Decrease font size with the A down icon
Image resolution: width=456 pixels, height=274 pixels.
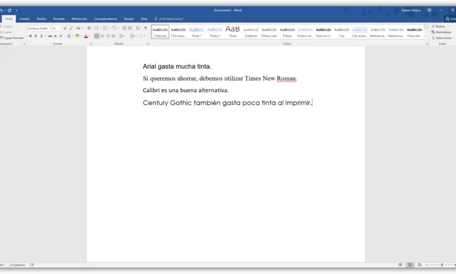pos(71,28)
